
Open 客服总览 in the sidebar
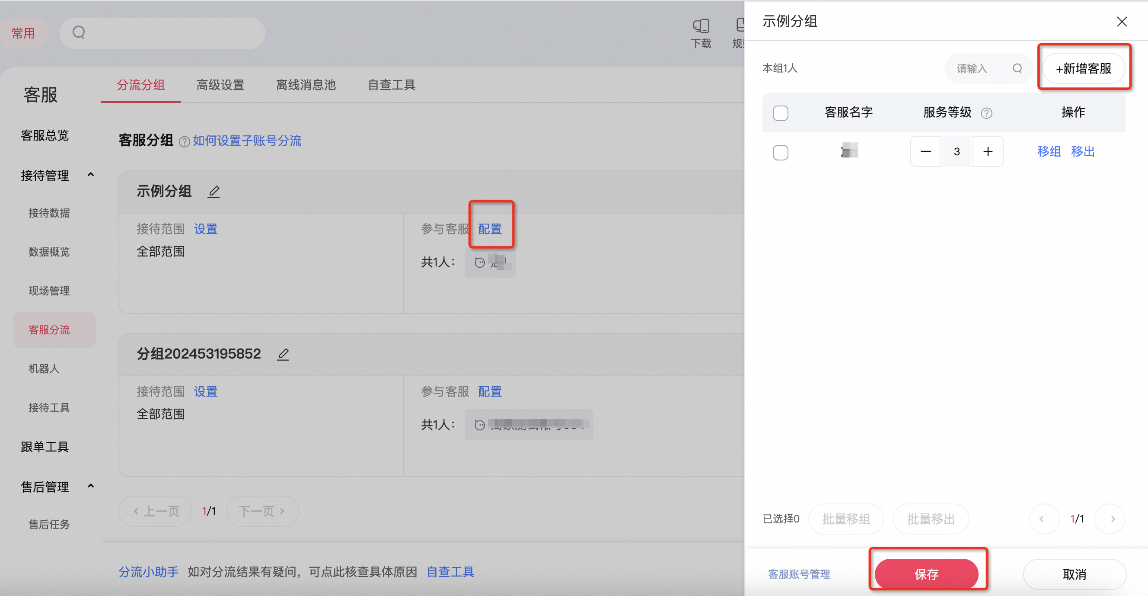45,135
